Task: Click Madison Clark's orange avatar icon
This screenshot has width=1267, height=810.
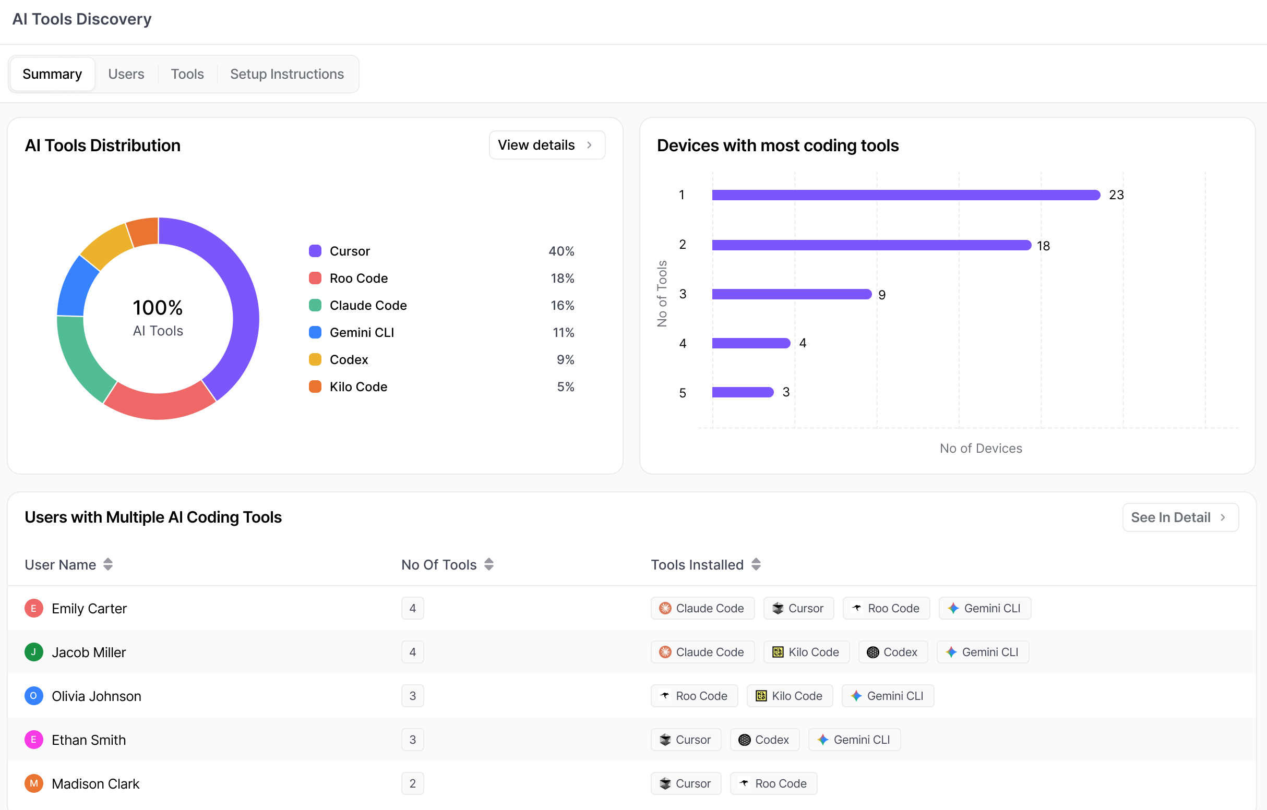Action: [34, 783]
